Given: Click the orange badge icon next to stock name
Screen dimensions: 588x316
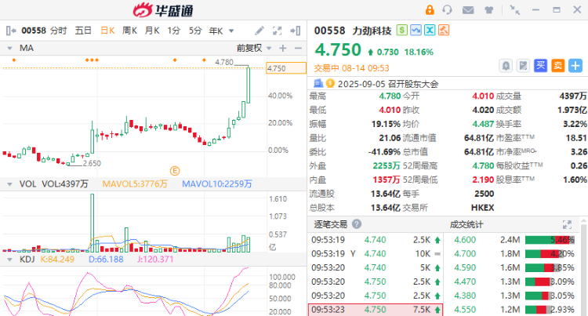Looking at the screenshot, I should (x=444, y=30).
